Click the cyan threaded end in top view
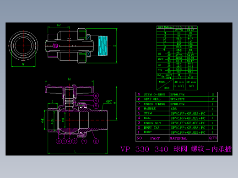The width and height of the screenshot is (238, 178). tap(103, 46)
